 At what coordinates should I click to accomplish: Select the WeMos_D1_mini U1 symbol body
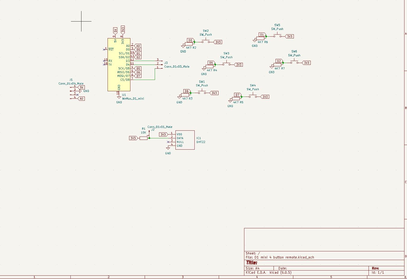[x=119, y=65]
